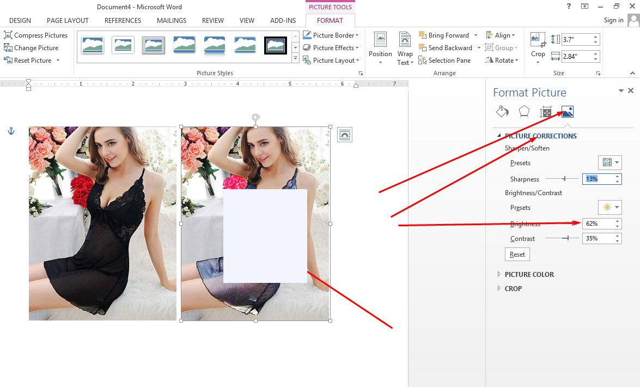Open the Rotate objects menu
The height and width of the screenshot is (387, 640).
click(x=501, y=61)
